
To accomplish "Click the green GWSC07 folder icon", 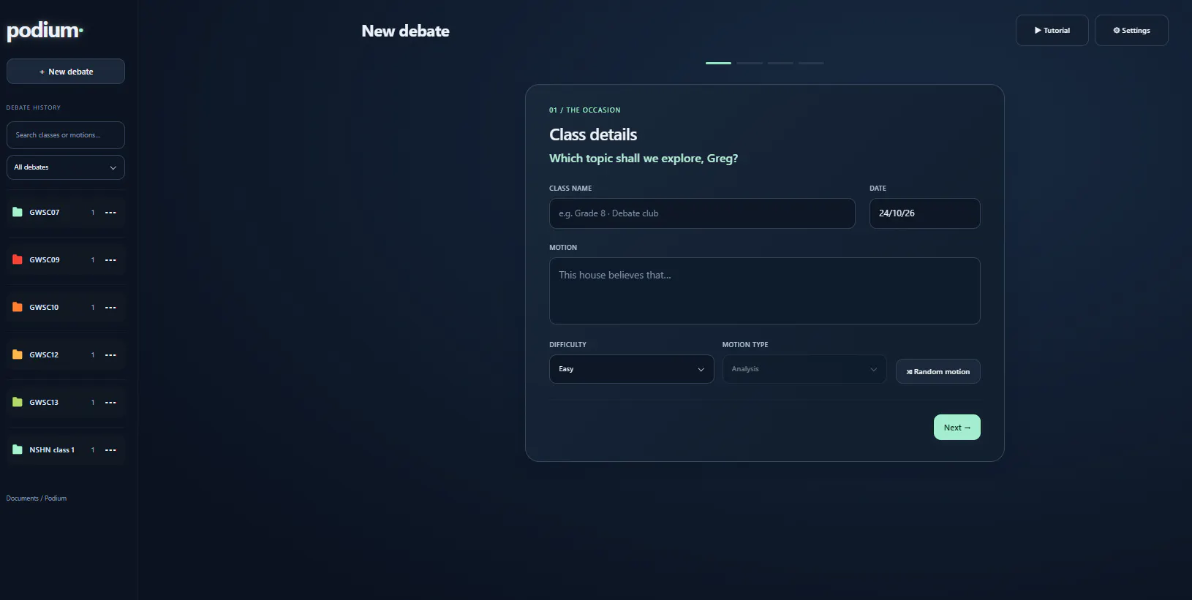I will 18,212.
